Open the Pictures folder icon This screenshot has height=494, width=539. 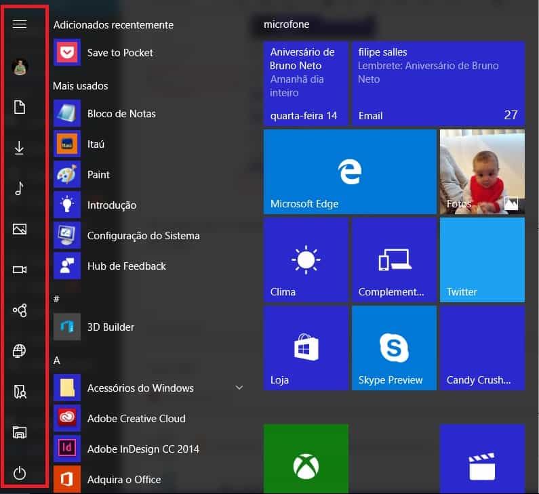click(20, 229)
